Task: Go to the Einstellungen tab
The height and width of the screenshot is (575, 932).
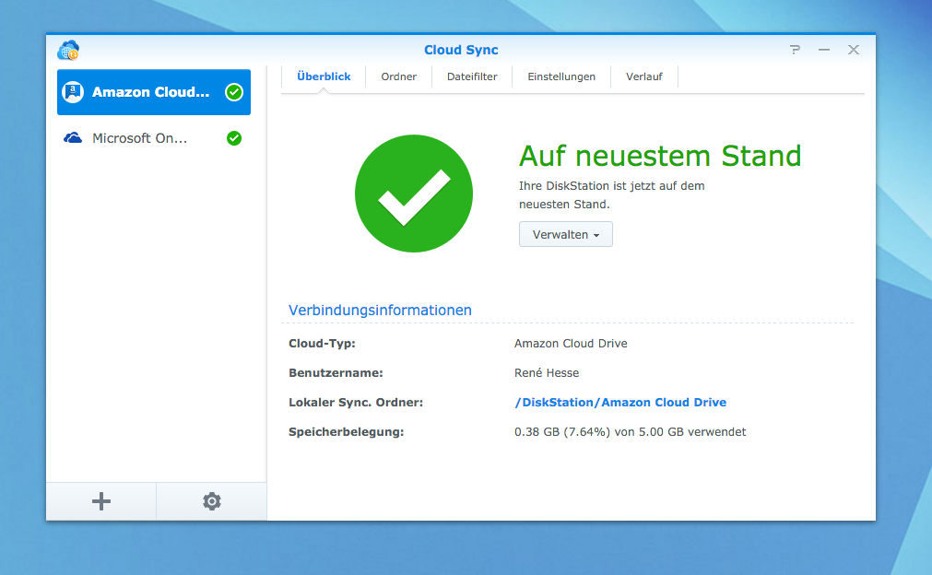Action: 561,76
